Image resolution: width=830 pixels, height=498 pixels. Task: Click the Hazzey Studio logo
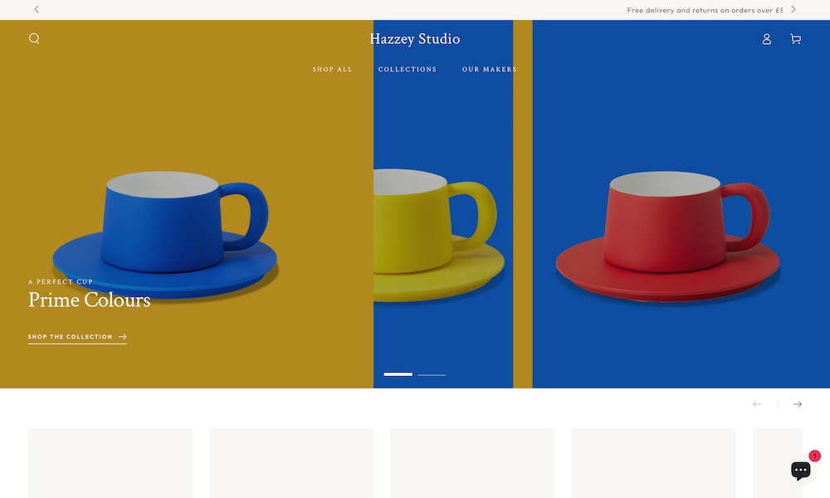(x=414, y=39)
